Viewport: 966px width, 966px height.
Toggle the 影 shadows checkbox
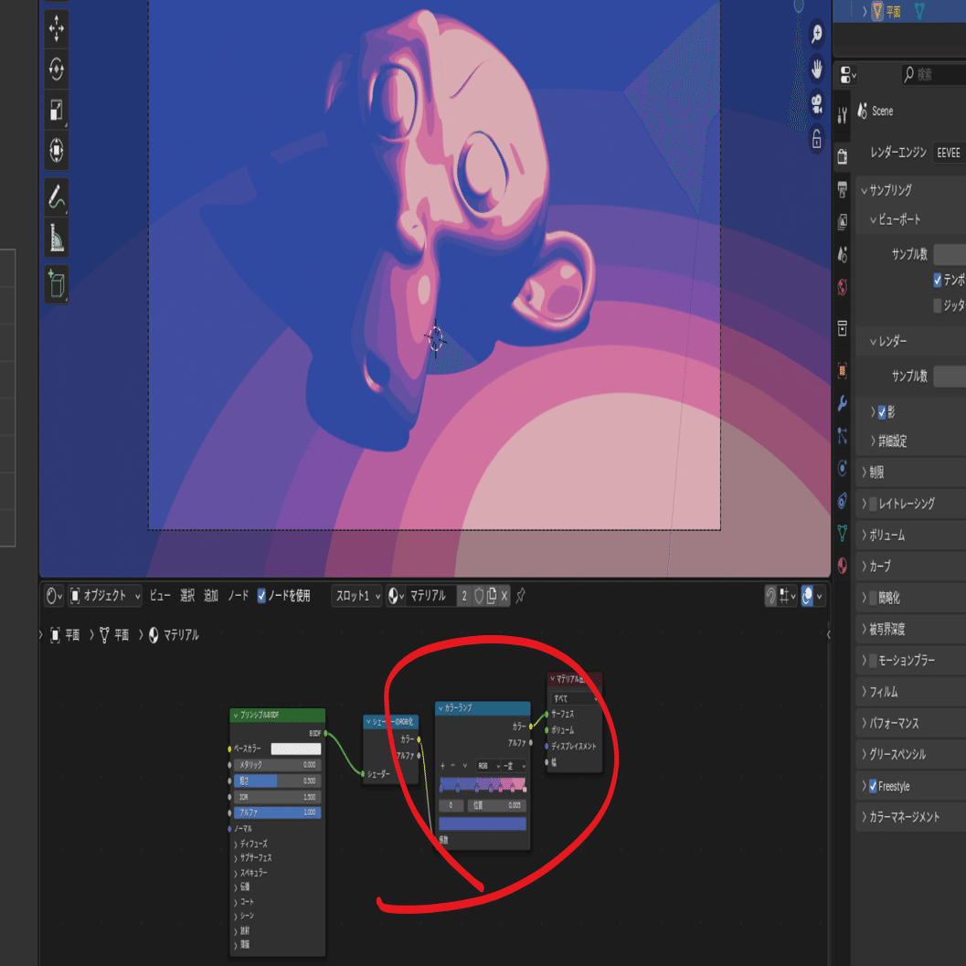(882, 412)
